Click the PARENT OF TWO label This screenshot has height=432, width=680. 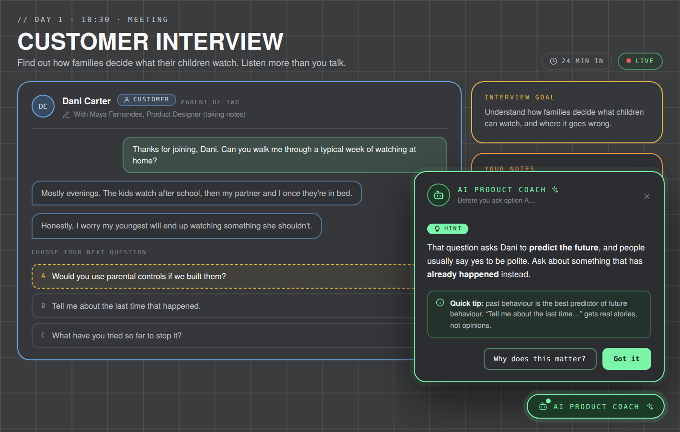[210, 102]
